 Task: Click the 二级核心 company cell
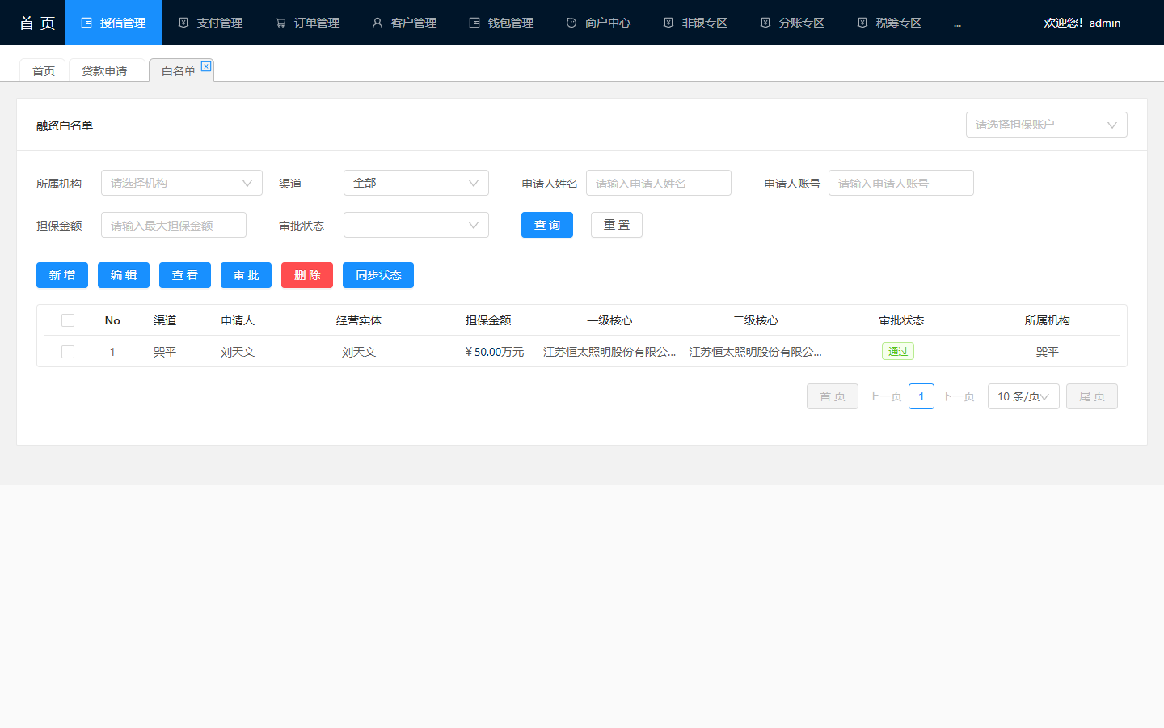tap(755, 352)
